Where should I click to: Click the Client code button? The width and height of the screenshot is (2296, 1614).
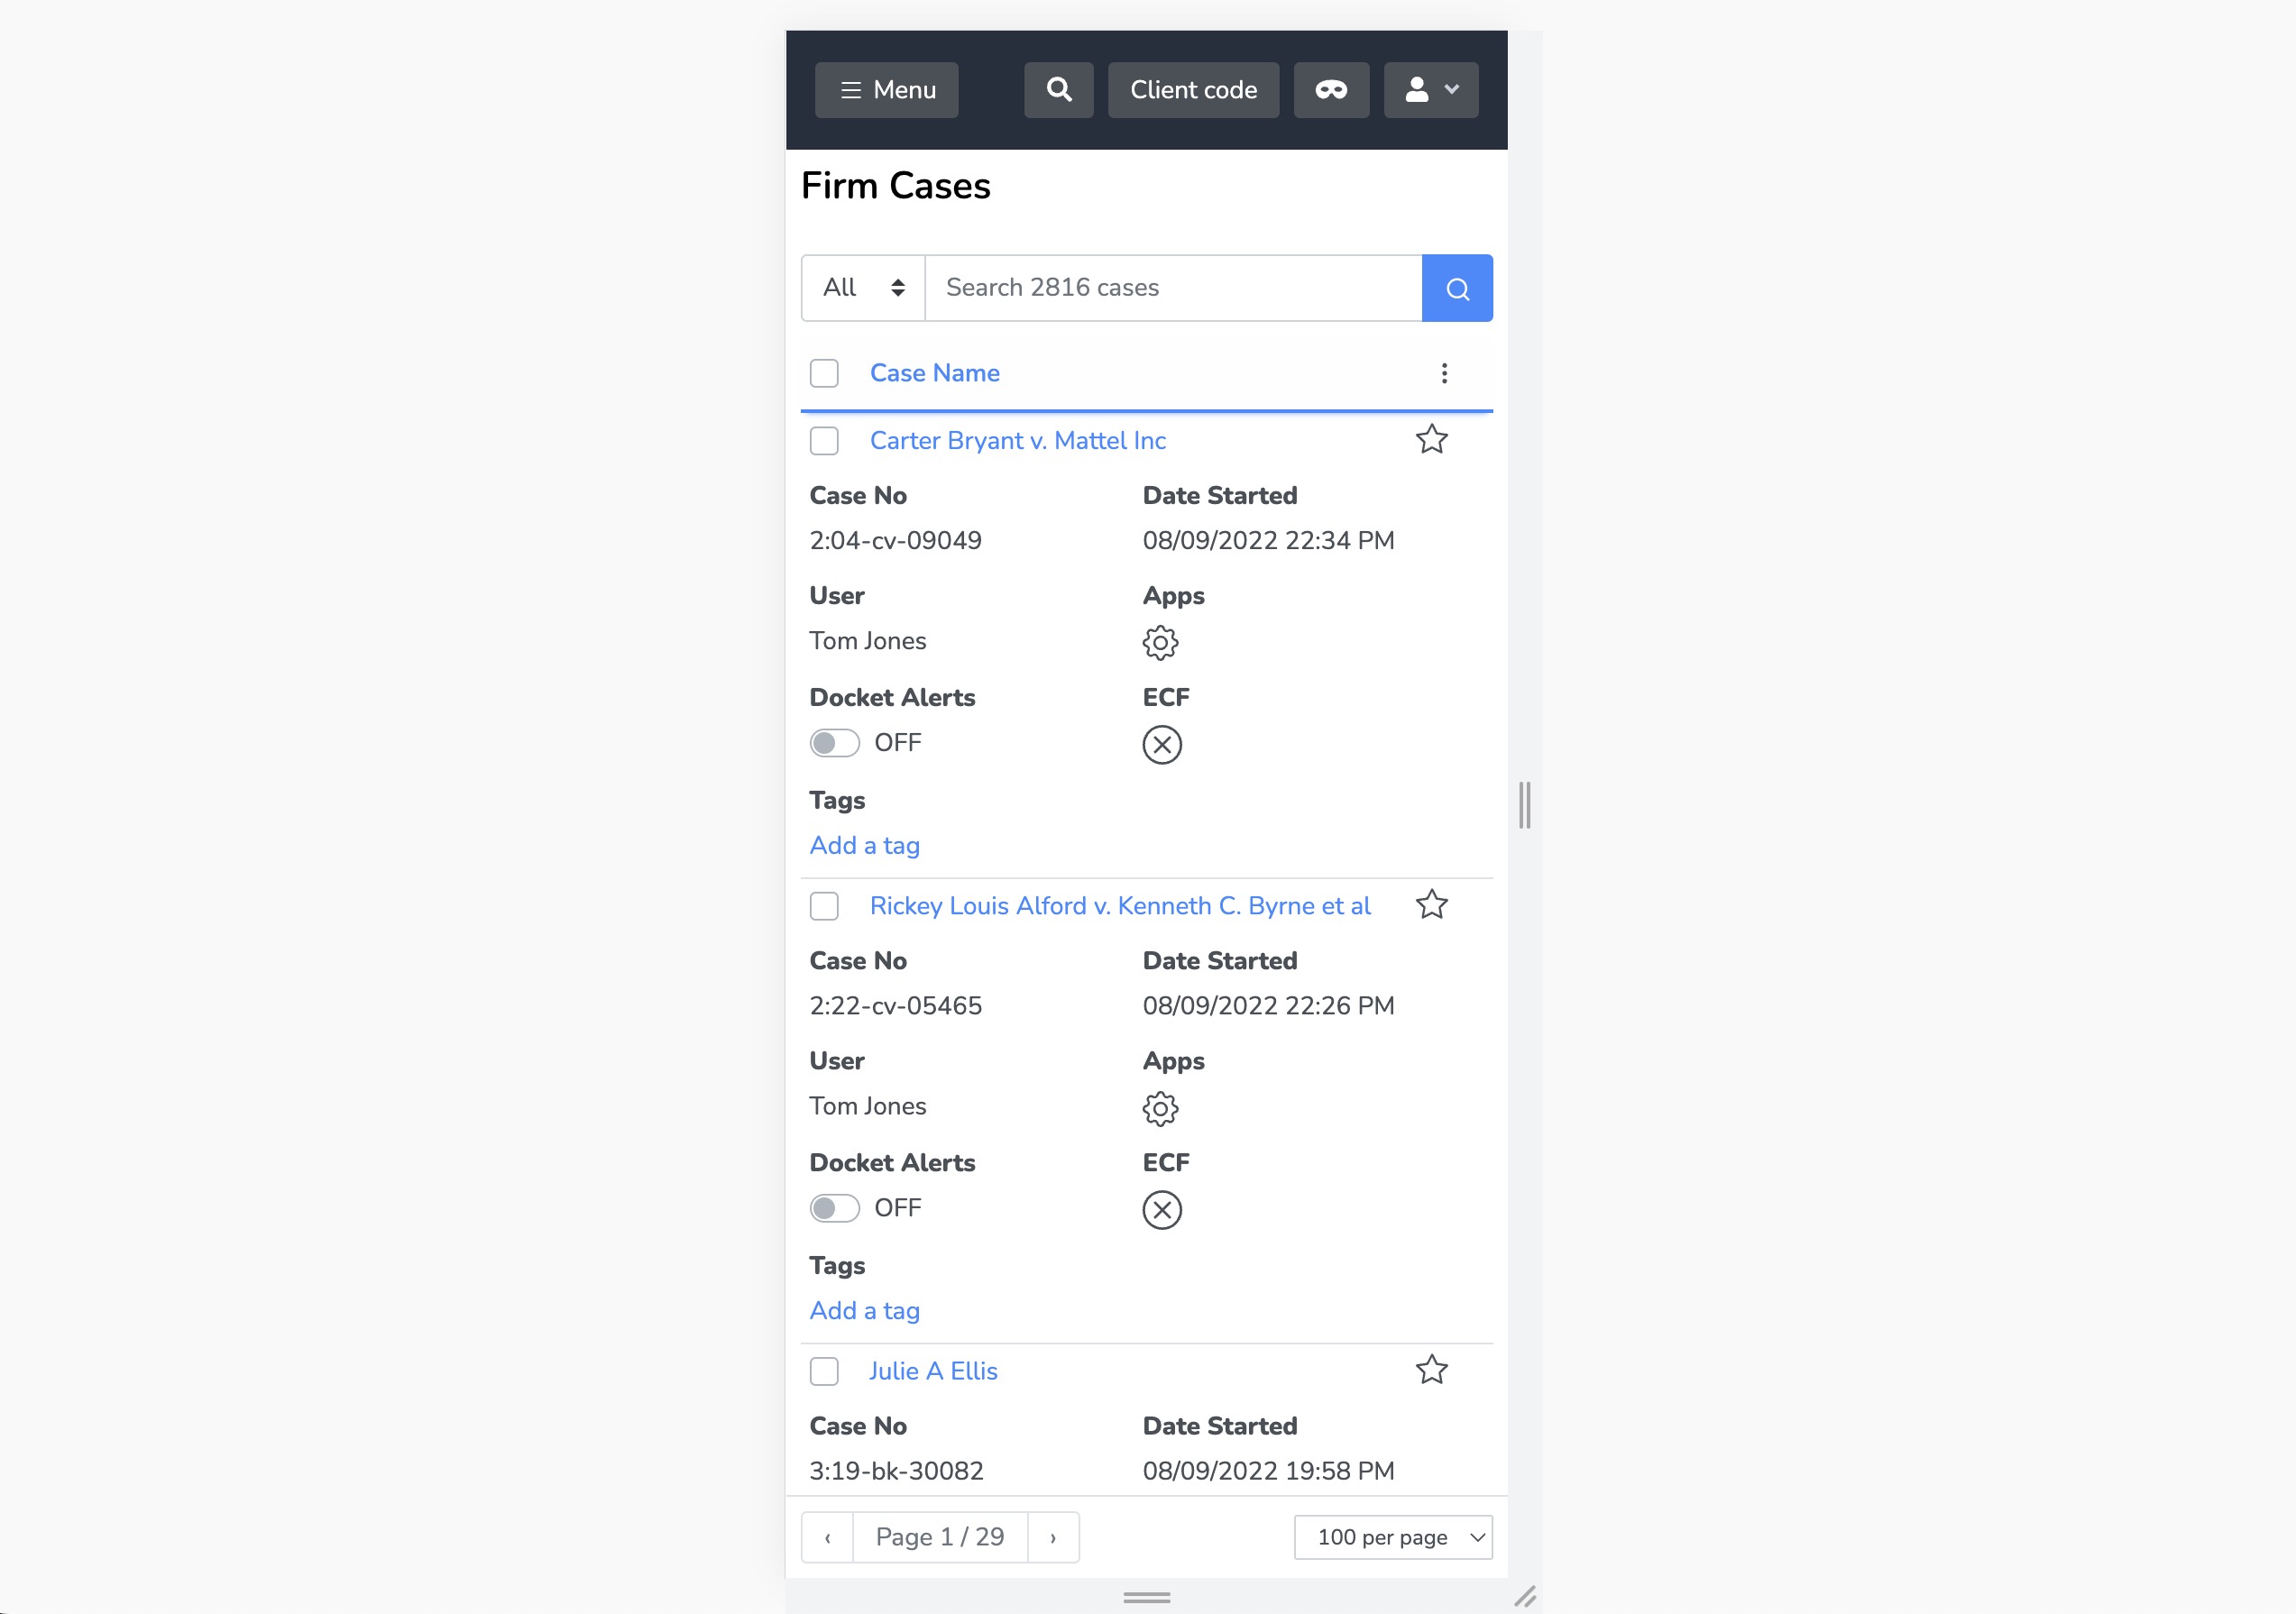tap(1192, 90)
